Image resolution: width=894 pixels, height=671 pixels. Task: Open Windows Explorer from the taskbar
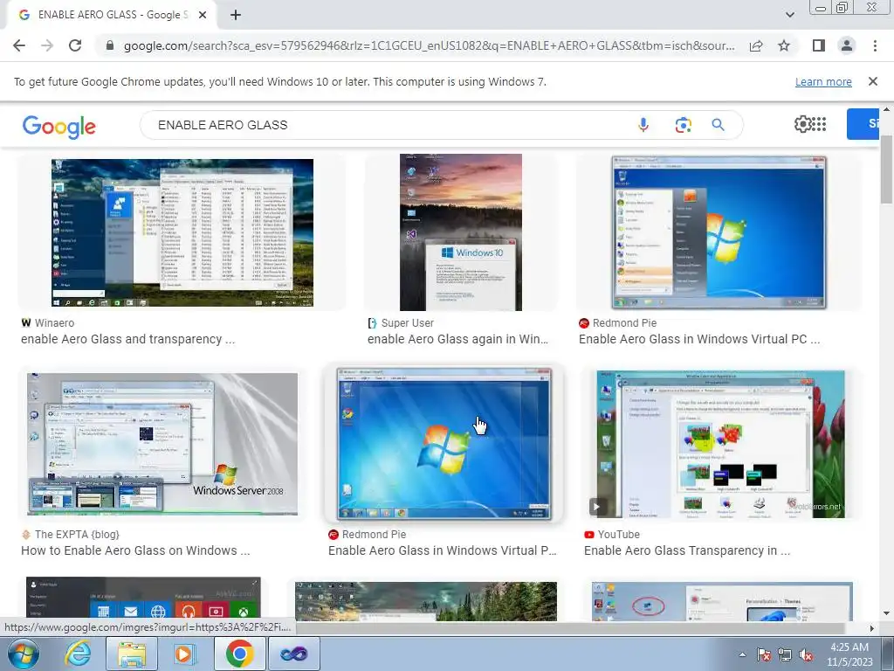pos(131,654)
